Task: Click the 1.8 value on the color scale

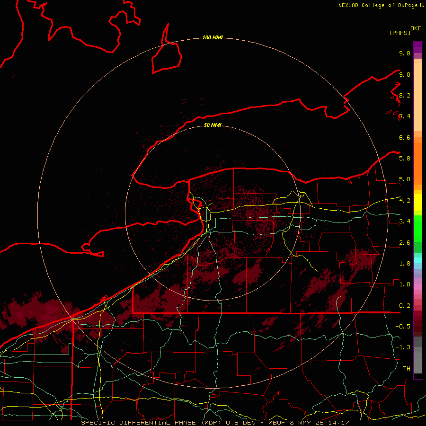Action: [405, 264]
